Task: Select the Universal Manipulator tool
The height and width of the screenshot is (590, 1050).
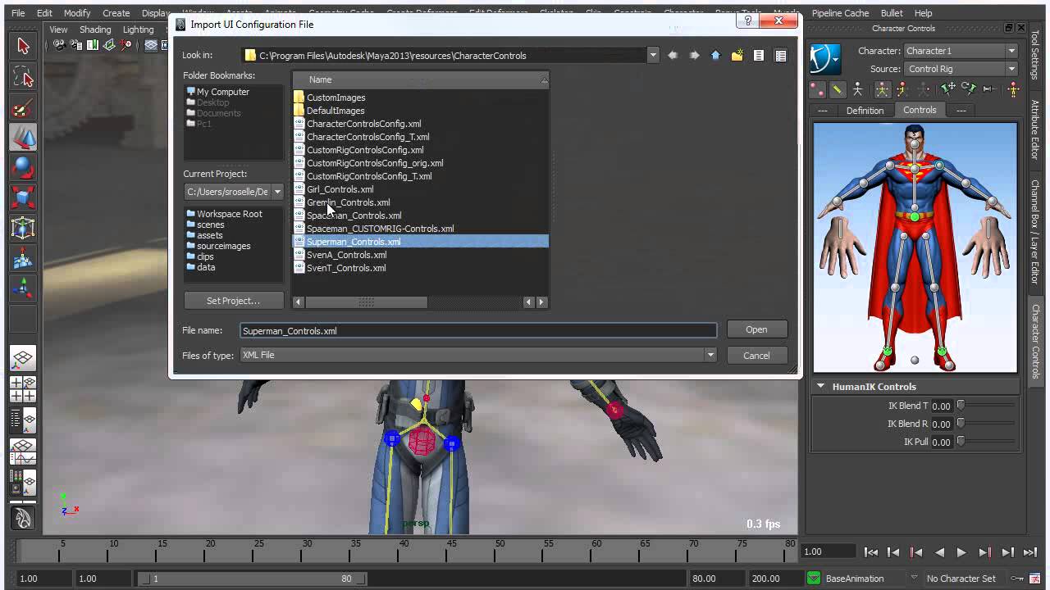Action: [23, 228]
